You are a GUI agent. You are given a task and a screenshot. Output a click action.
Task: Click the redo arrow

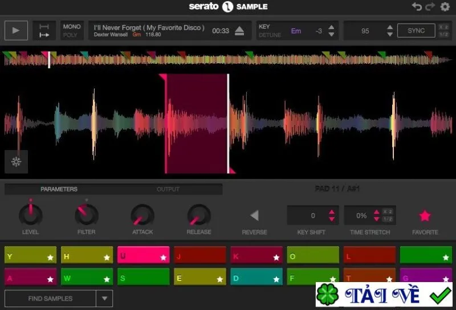click(x=430, y=6)
